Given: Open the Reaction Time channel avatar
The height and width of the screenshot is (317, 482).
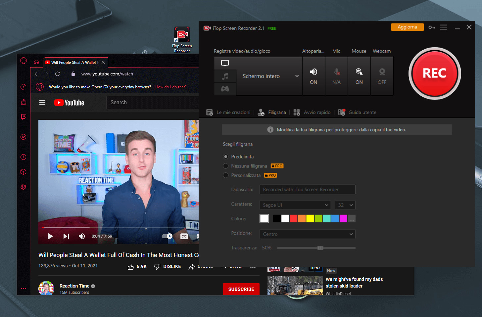Looking at the screenshot, I should [46, 288].
